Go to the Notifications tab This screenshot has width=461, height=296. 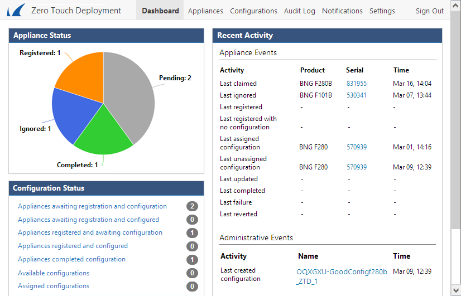[x=342, y=11]
